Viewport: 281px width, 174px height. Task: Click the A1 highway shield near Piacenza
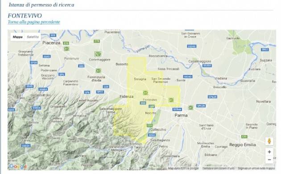[x=66, y=48]
